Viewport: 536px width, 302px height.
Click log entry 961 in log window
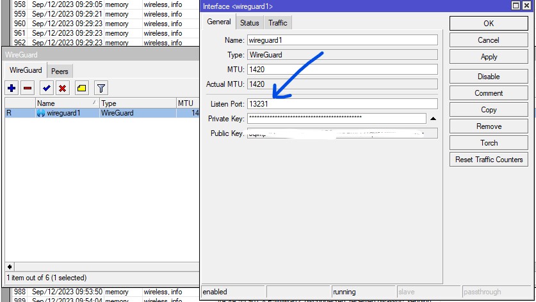pyautogui.click(x=105, y=33)
